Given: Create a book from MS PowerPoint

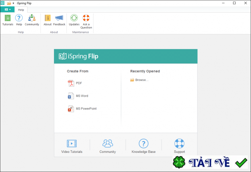Looking at the screenshot, I should click(x=82, y=109).
